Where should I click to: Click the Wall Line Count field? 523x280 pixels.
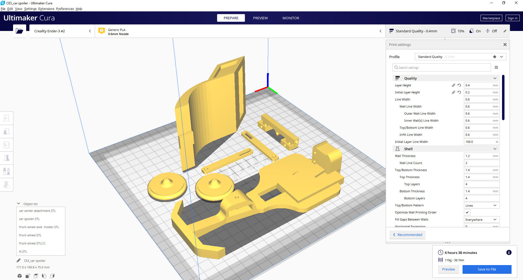click(482, 163)
